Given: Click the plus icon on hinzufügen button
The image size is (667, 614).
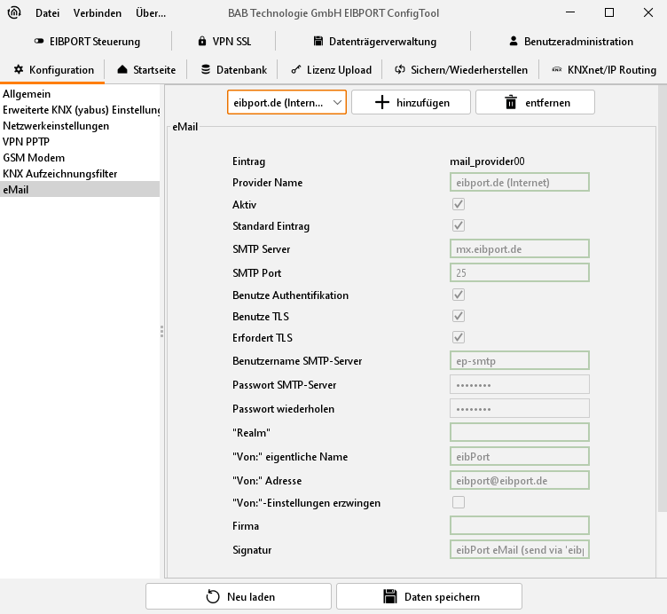Looking at the screenshot, I should point(382,102).
